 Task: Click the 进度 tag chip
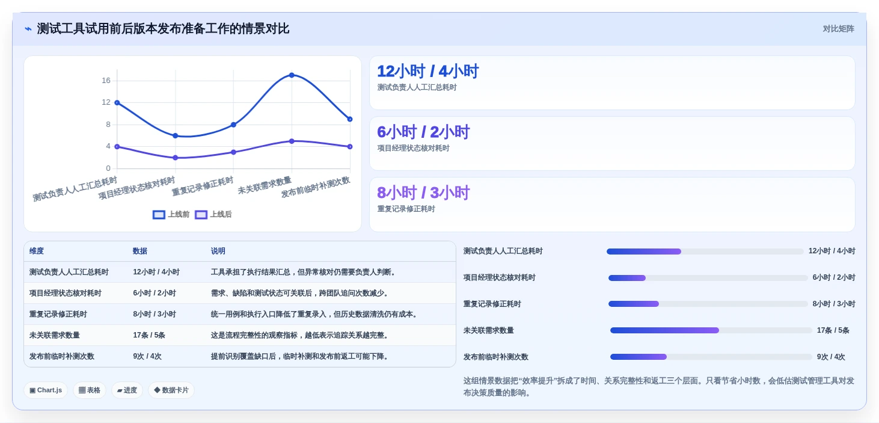[127, 391]
